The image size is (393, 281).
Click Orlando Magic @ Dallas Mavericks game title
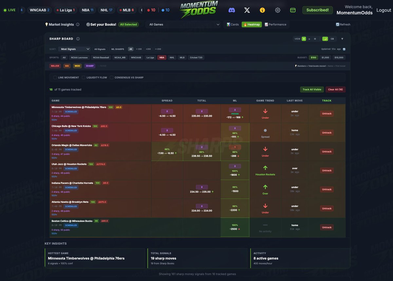(72, 145)
